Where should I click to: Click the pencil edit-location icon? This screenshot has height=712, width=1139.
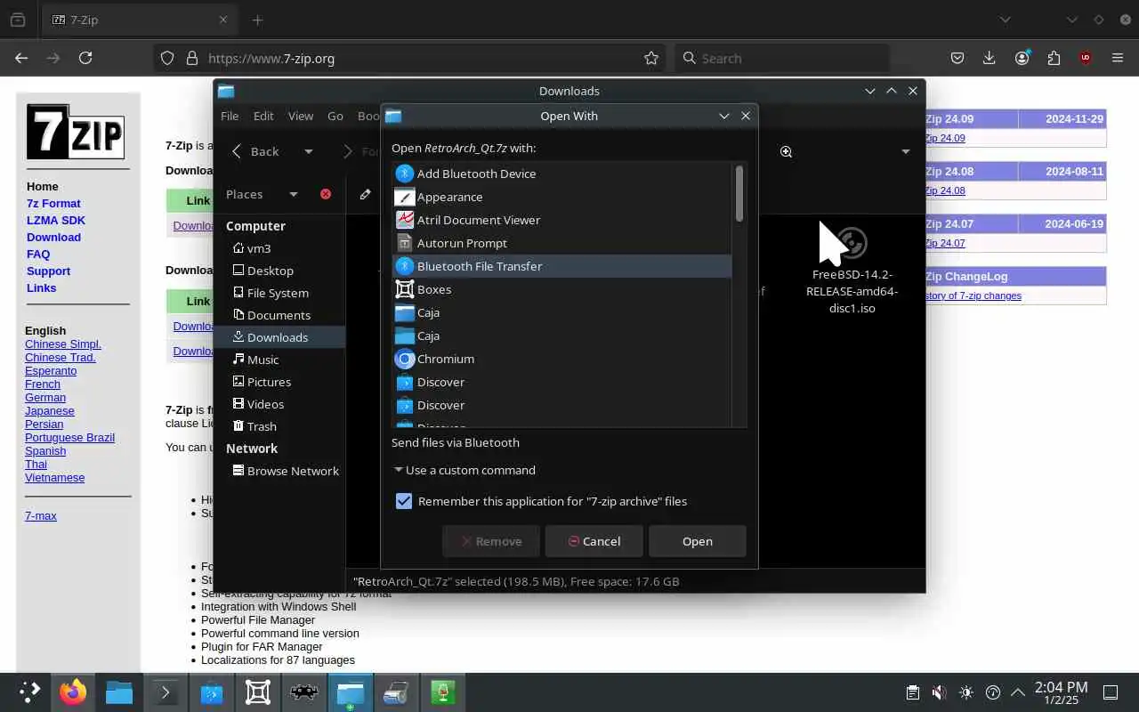(x=365, y=194)
